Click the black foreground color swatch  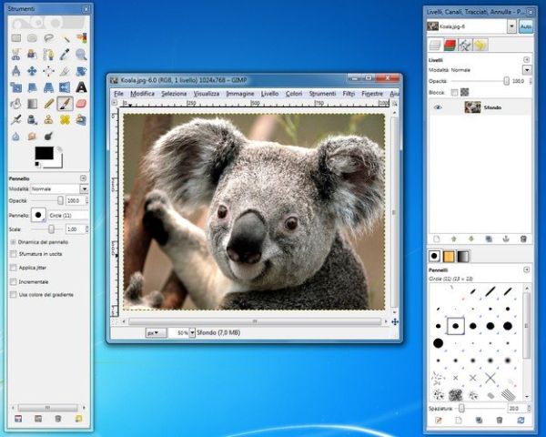tap(42, 154)
